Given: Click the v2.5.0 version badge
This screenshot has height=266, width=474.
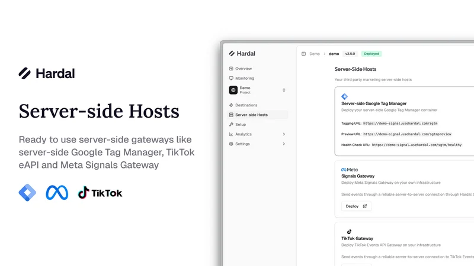Looking at the screenshot, I should (350, 54).
